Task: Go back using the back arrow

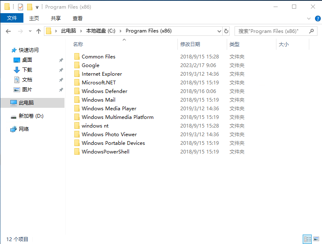Action: (x=8, y=31)
